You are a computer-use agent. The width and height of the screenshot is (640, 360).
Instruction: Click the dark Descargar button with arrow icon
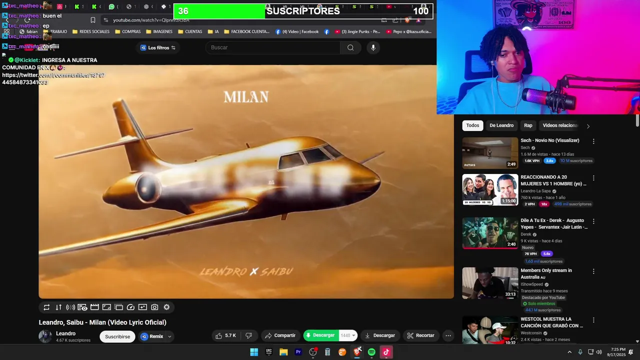pos(380,335)
